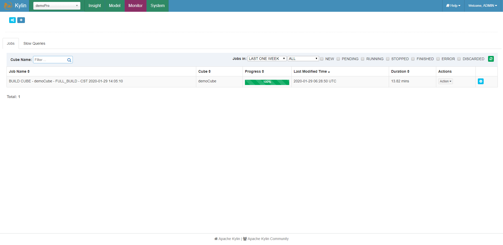Switch to the Slow Queries tab
This screenshot has width=503, height=245.
click(x=34, y=43)
